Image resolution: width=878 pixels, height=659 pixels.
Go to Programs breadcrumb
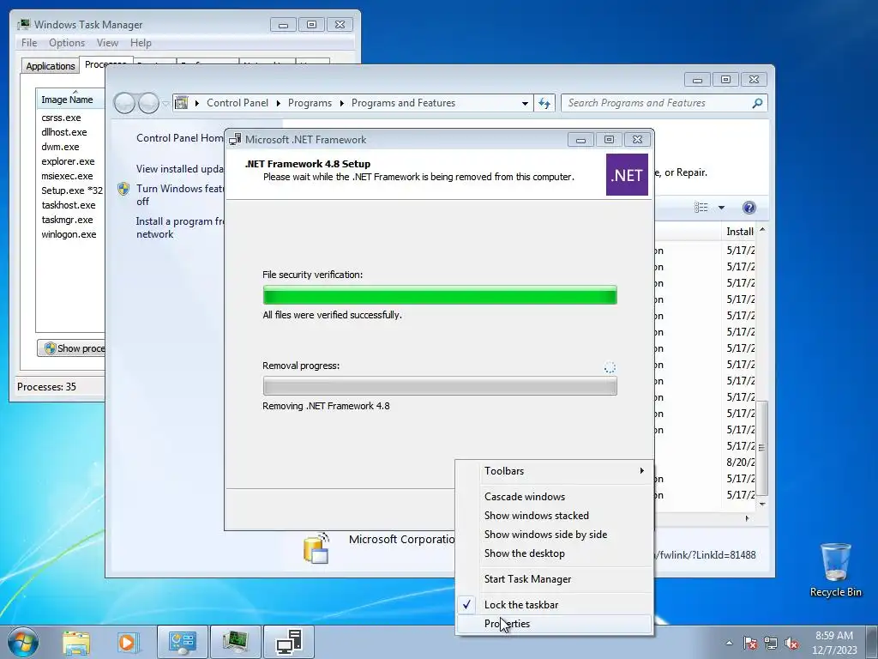310,103
